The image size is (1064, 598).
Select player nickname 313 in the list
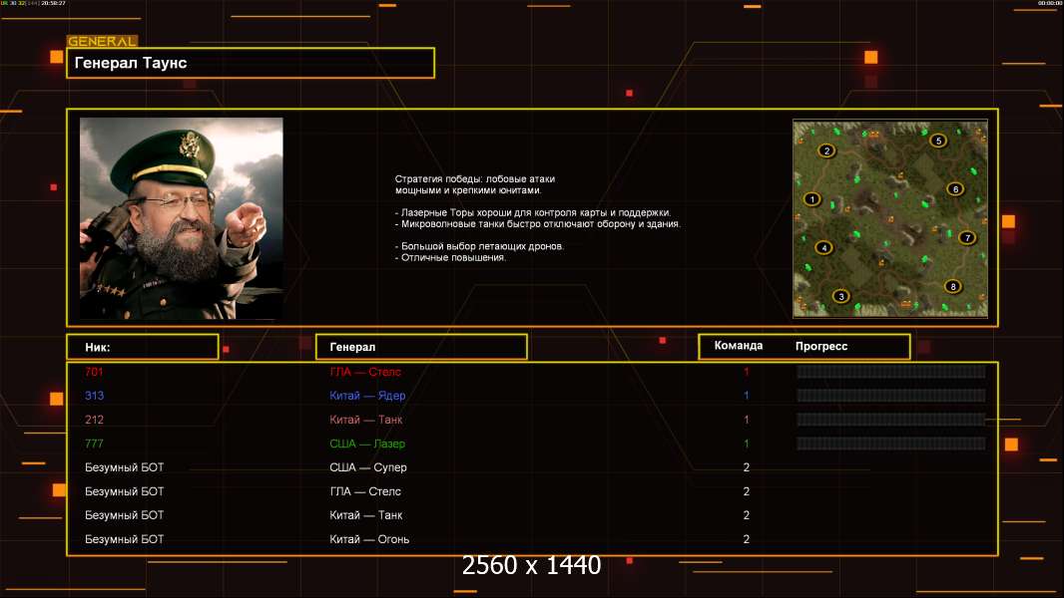click(94, 396)
